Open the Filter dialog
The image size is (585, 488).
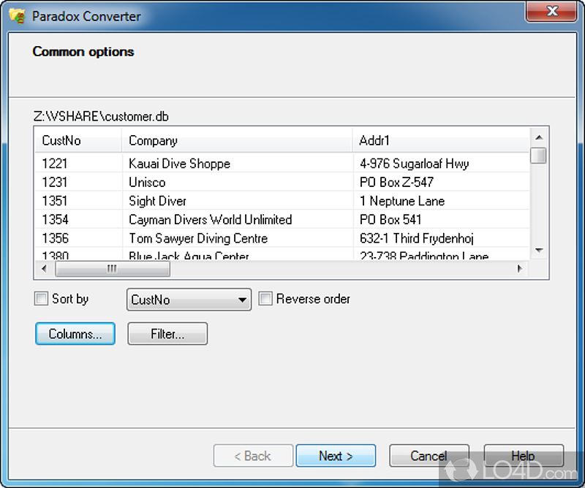pyautogui.click(x=167, y=334)
